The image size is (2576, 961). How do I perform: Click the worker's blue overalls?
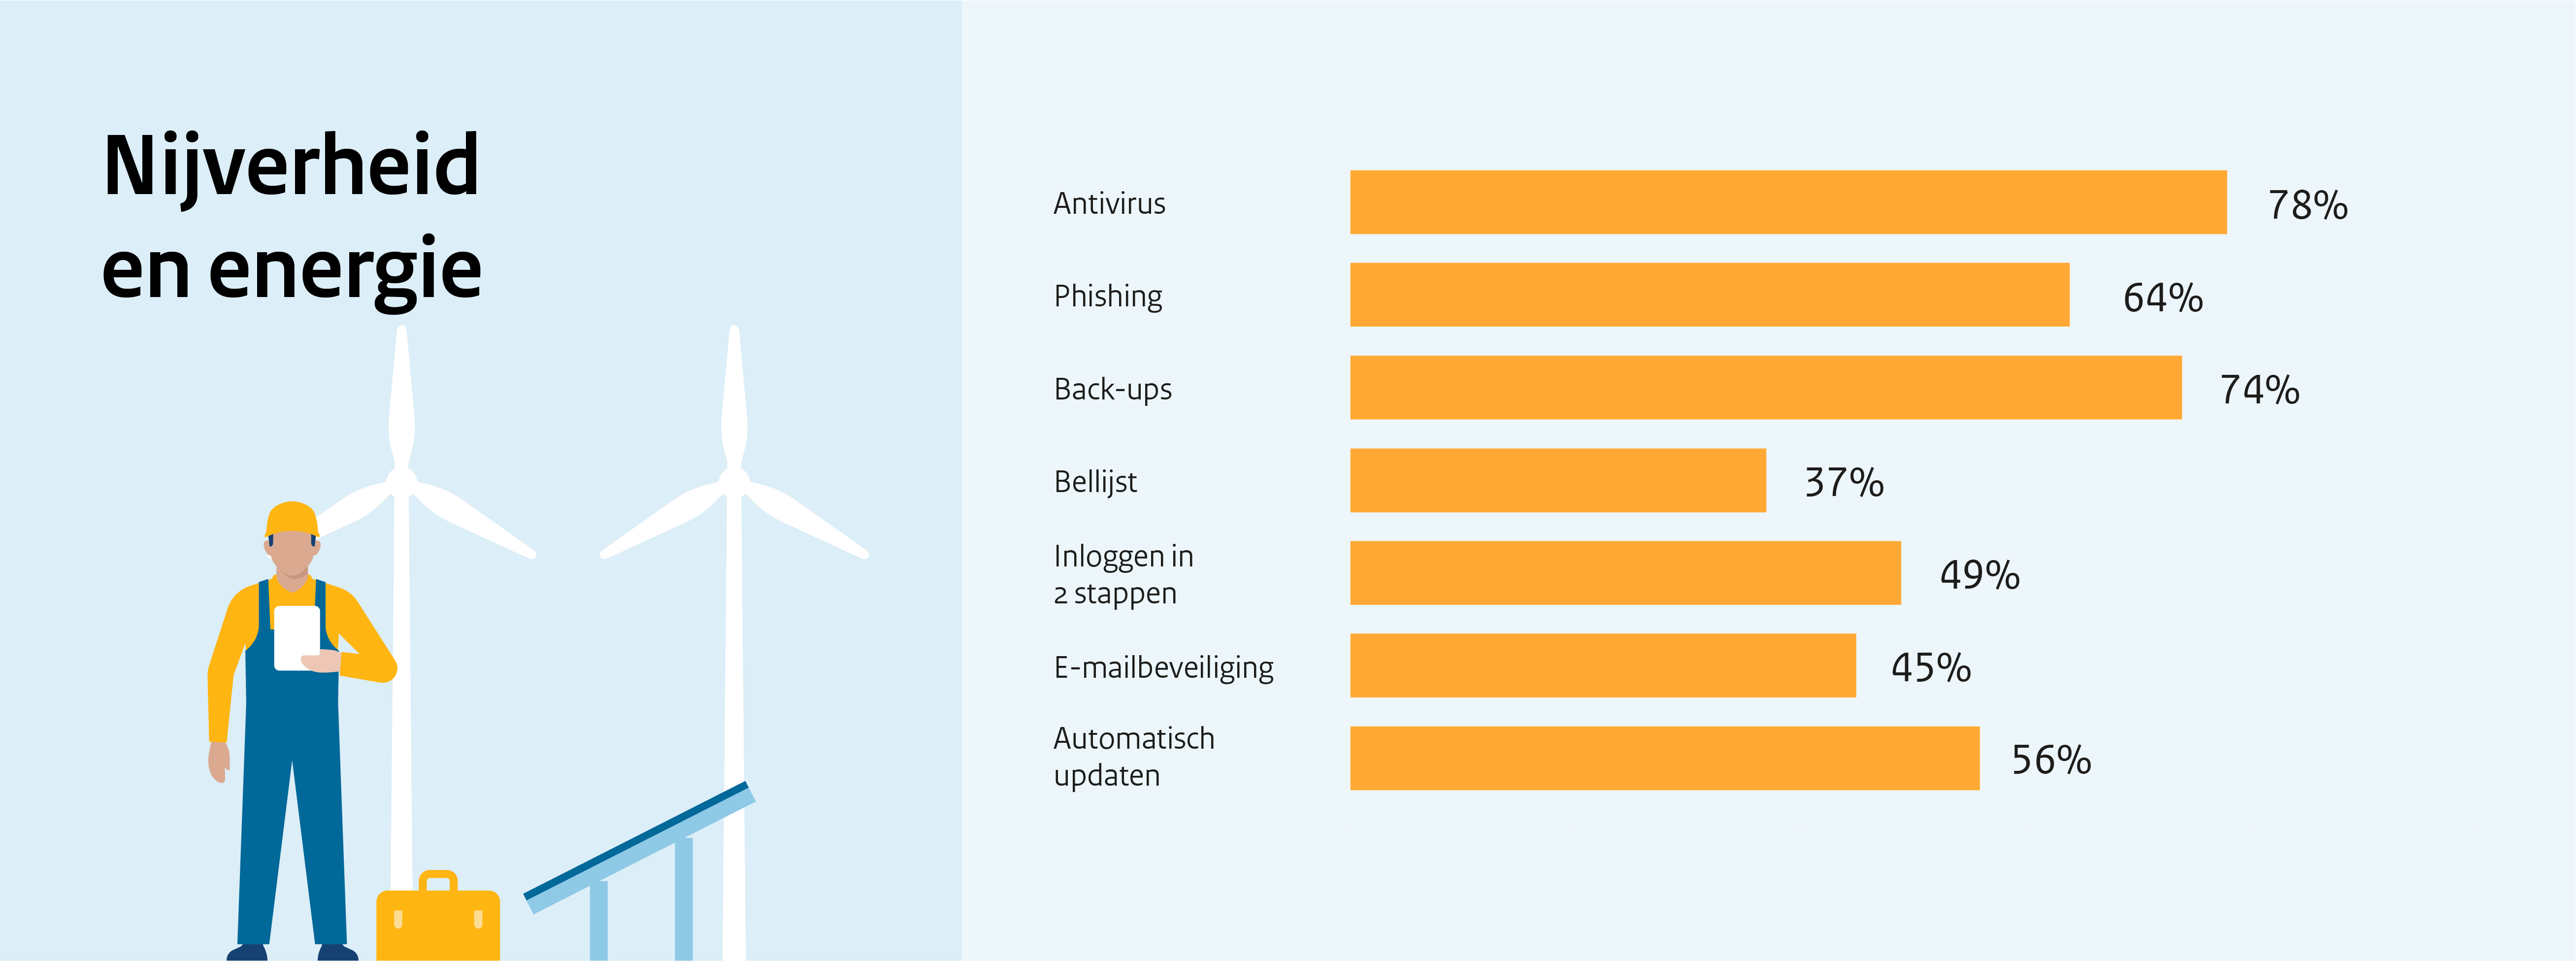click(x=292, y=780)
